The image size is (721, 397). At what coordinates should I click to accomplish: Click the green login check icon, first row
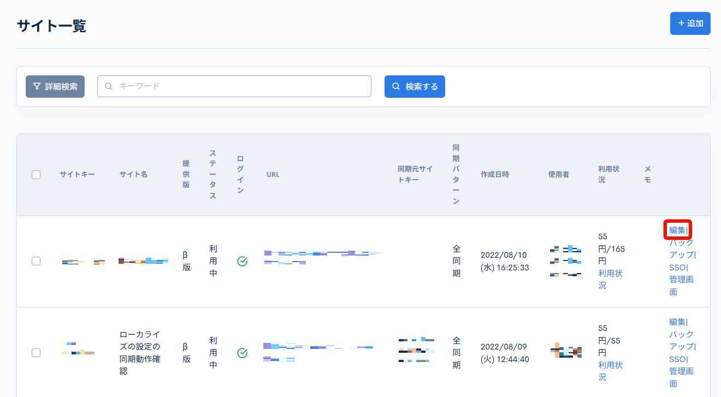click(243, 261)
